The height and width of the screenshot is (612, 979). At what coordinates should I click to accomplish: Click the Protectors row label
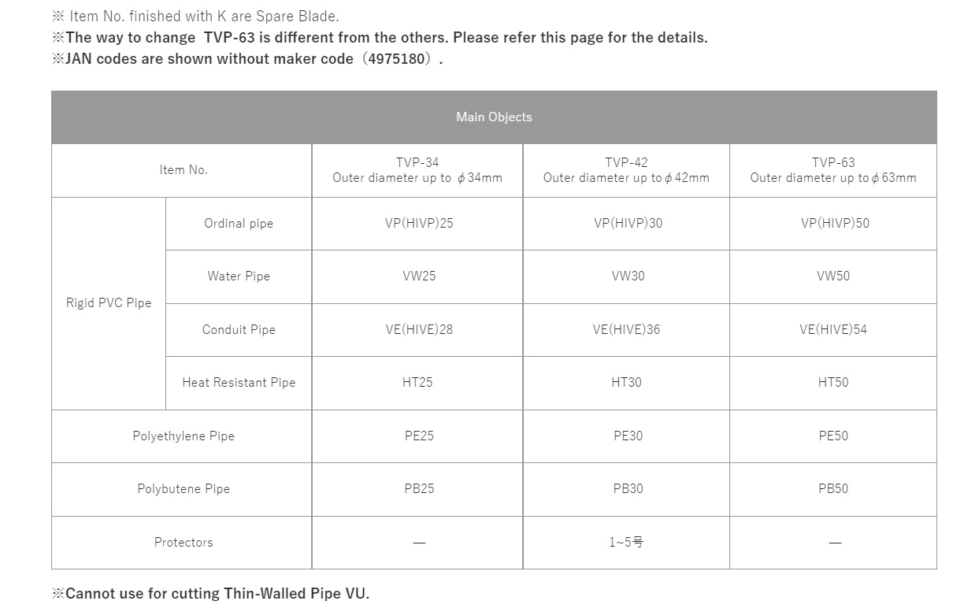point(183,543)
